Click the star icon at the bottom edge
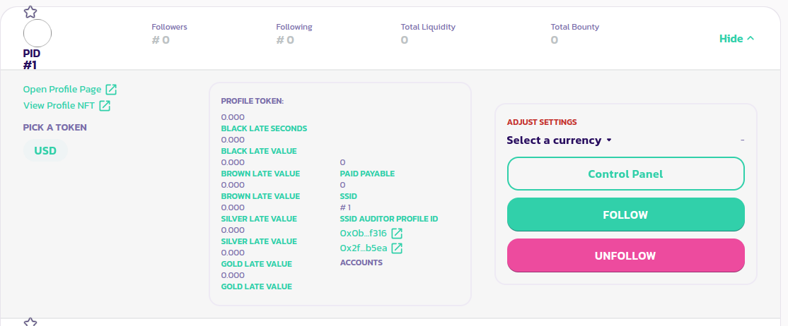This screenshot has height=326, width=788. point(30,322)
